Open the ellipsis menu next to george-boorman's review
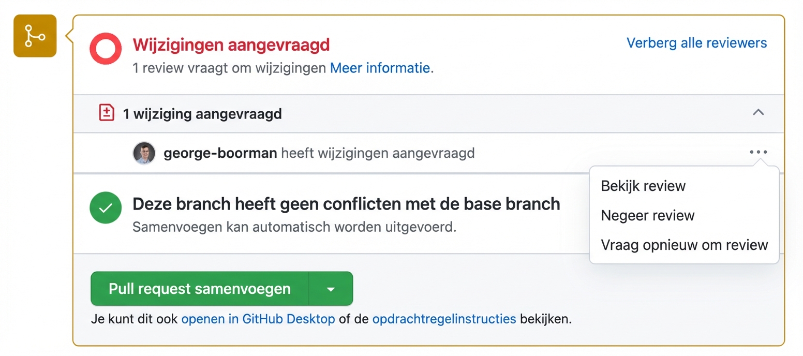This screenshot has height=356, width=803. click(757, 152)
